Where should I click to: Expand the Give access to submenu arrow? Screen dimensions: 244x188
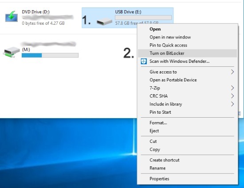pyautogui.click(x=232, y=72)
